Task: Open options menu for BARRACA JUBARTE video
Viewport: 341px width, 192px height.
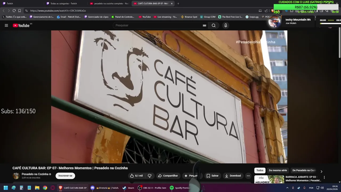Action: (324, 178)
